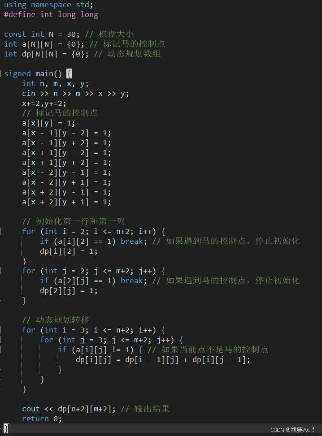Click the comment '// 如果当前点不是马的控制点'
The image size is (322, 436).
208,350
